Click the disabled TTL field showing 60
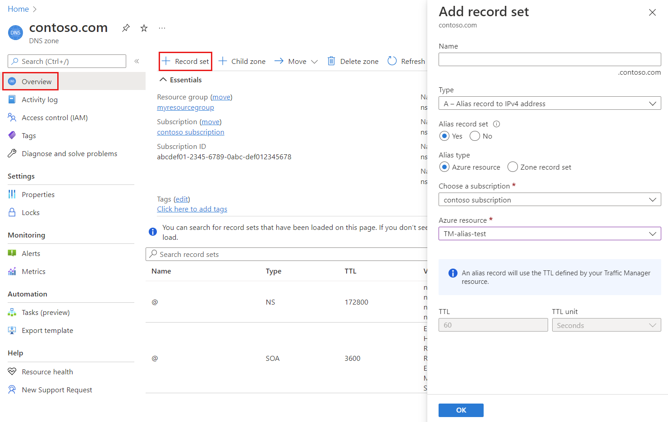Viewport: 668px width, 422px height. click(493, 325)
